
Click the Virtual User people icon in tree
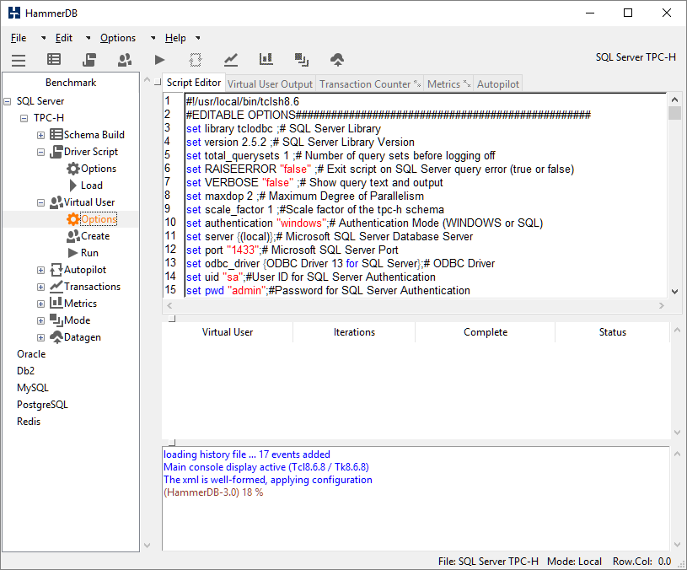tap(56, 202)
